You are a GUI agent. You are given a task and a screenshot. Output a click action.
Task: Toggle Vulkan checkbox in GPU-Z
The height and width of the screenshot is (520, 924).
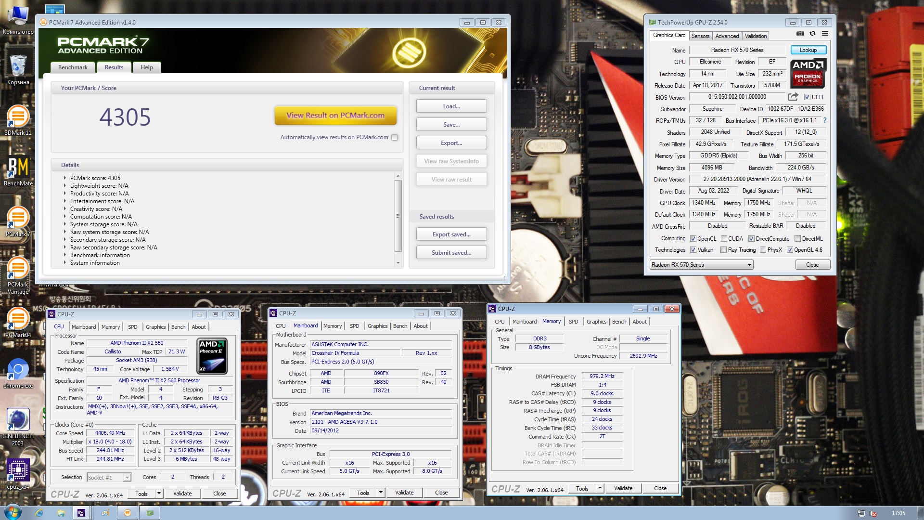click(x=693, y=249)
